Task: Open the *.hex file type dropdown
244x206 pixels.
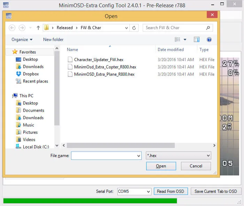Action: click(x=178, y=156)
